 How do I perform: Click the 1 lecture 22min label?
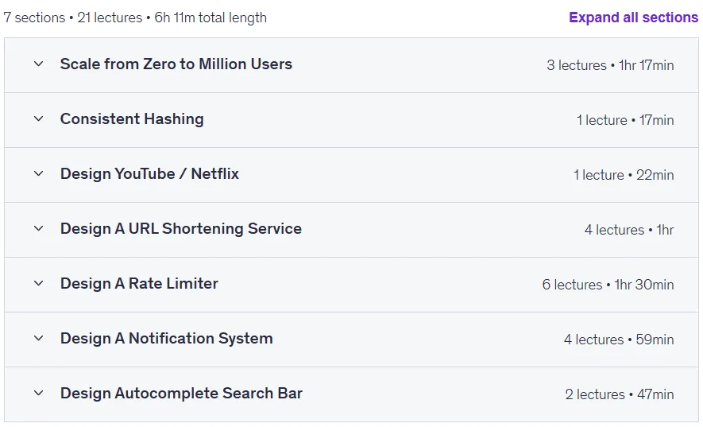pos(624,175)
